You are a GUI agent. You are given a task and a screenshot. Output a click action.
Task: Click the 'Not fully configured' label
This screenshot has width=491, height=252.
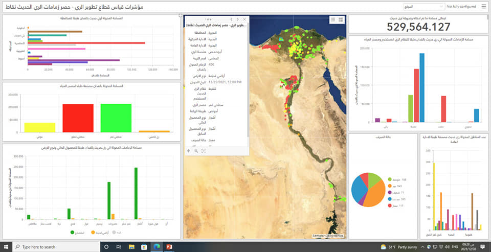[461, 7]
